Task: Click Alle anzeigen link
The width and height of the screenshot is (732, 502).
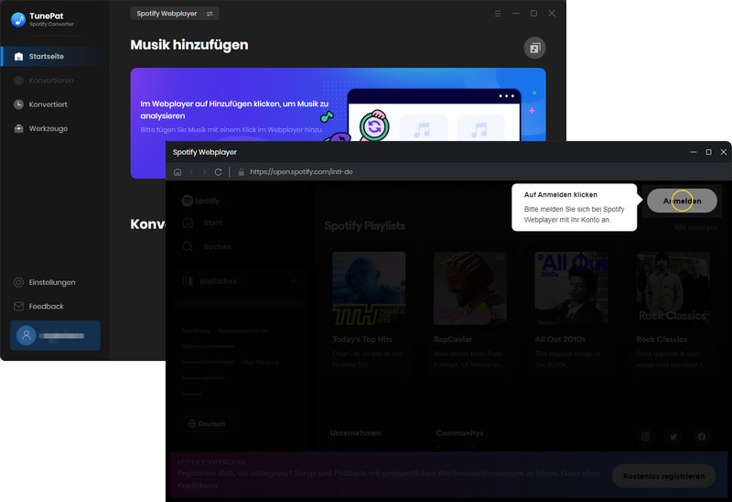Action: [695, 227]
